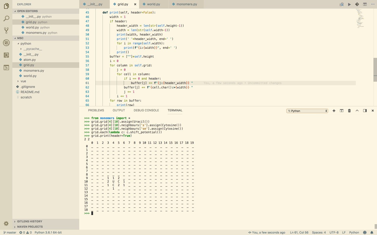377x235 pixels.
Task: Open the Extensions view
Action: 6,55
